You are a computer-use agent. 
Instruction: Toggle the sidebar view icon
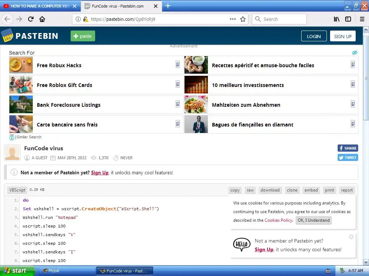[x=348, y=19]
